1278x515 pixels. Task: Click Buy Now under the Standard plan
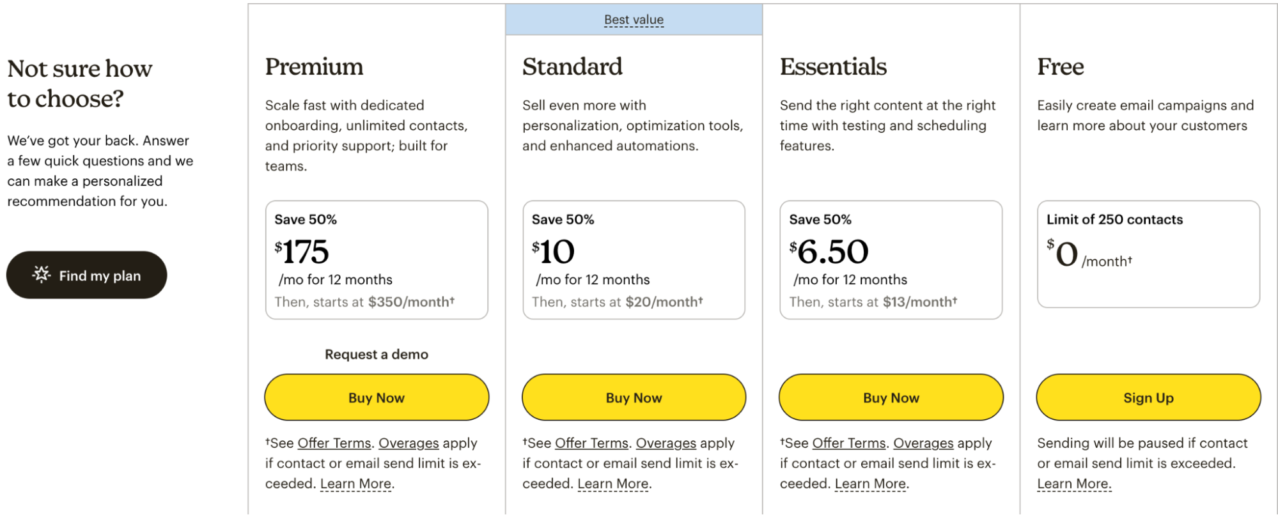click(633, 397)
